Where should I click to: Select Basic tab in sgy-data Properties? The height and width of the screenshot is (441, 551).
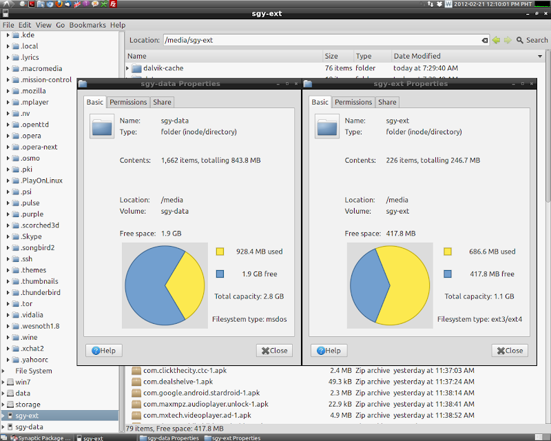(95, 102)
